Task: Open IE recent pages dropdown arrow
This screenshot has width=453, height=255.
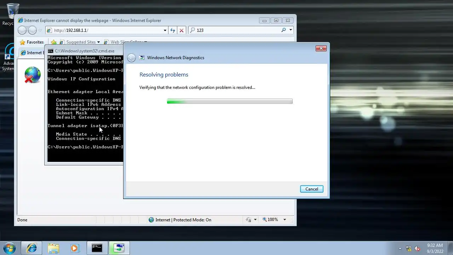Action: point(40,30)
